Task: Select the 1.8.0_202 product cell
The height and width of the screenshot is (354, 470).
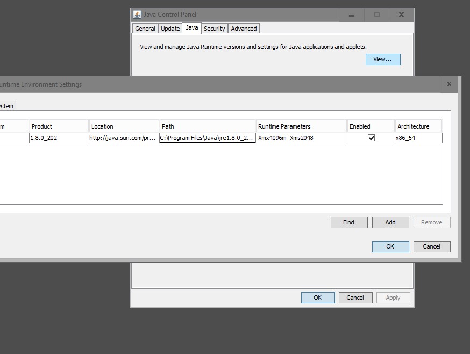Action: click(59, 138)
